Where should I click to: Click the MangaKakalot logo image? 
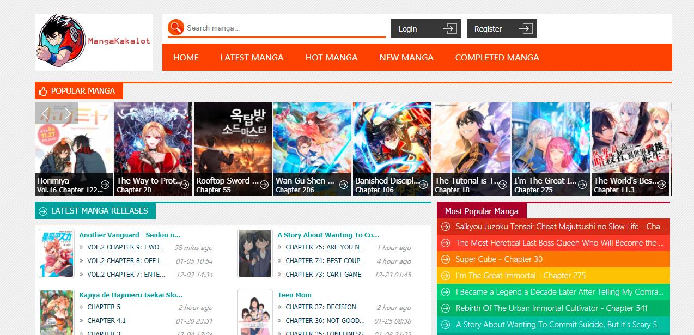94,42
